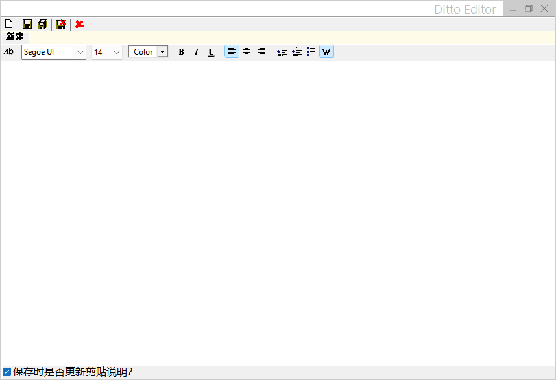Screen dimensions: 556x380
Task: Select the Save All icon
Action: tap(42, 24)
